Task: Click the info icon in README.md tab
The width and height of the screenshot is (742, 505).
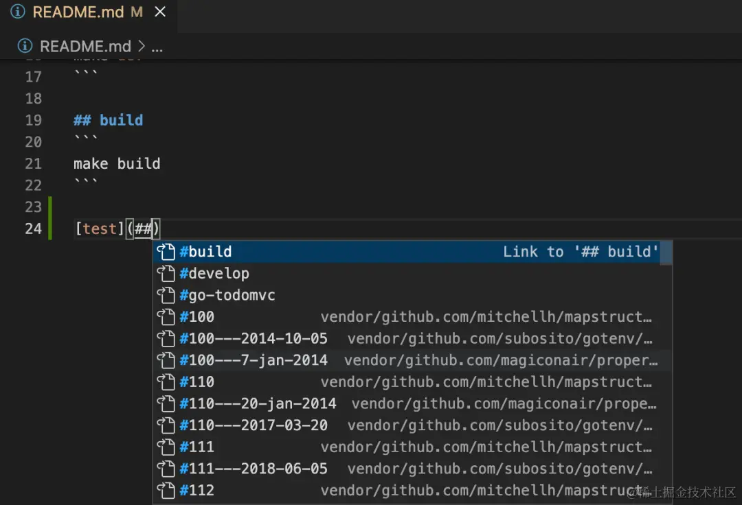Action: click(18, 12)
